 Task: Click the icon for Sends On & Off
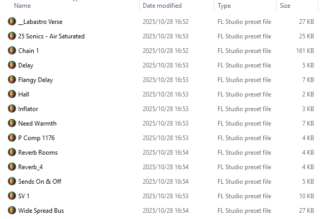12,182
